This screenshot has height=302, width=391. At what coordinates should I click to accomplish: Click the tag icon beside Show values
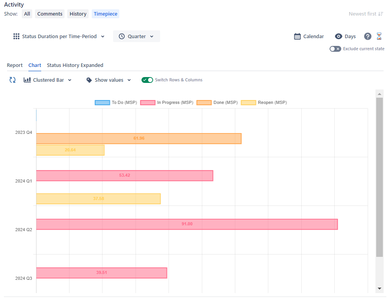pos(89,80)
